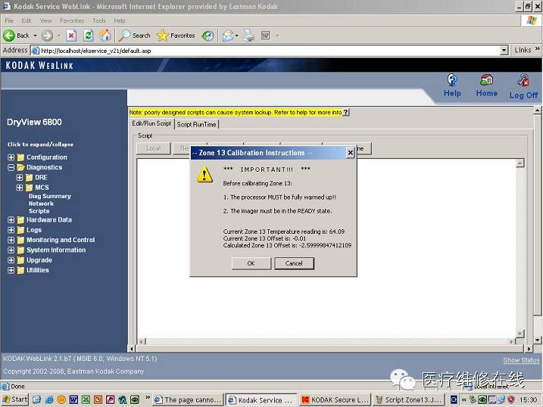The height and width of the screenshot is (407, 543).
Task: Click the browser Home house icon
Action: 105,36
